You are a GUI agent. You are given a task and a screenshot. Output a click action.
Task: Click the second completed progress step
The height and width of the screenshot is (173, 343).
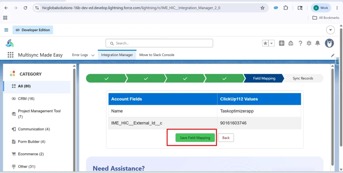(146, 78)
